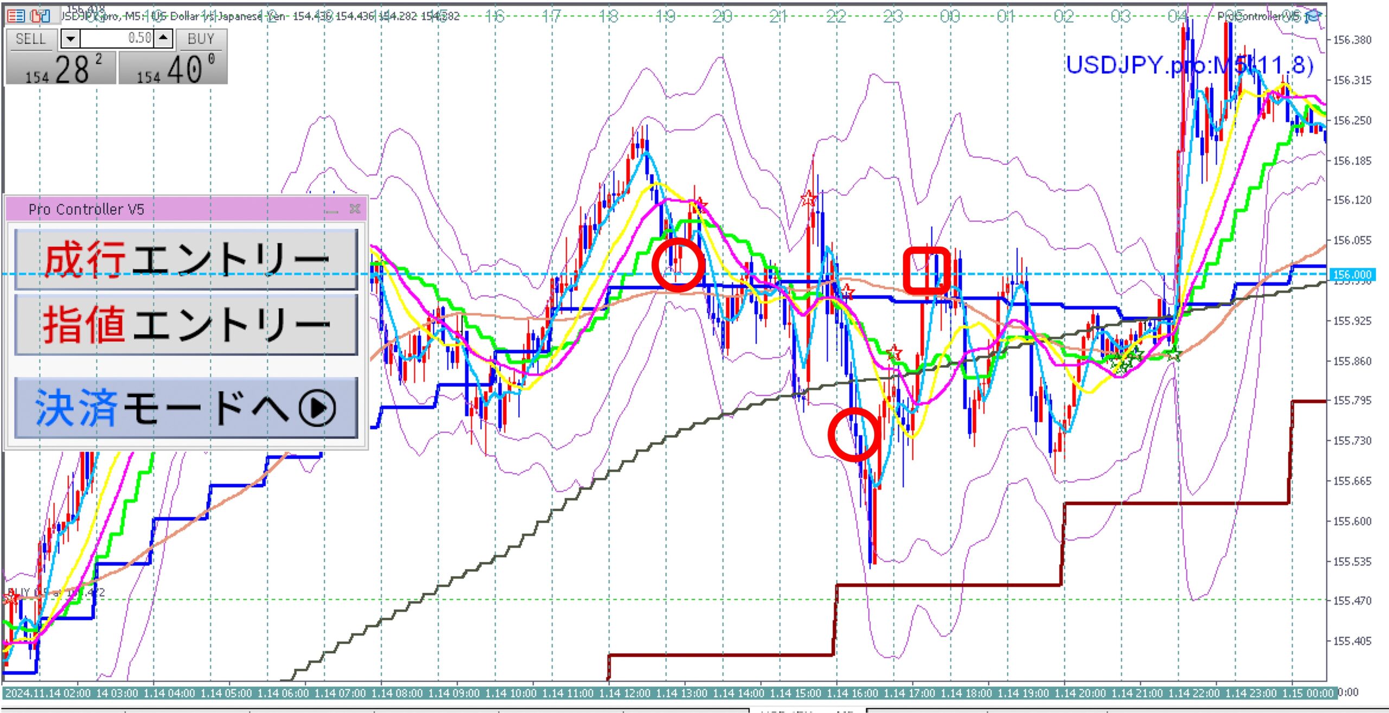Screen dimensions: 1389x713
Task: Click the USDJPY.pro:M5(11.8) chart label
Action: pos(1189,65)
